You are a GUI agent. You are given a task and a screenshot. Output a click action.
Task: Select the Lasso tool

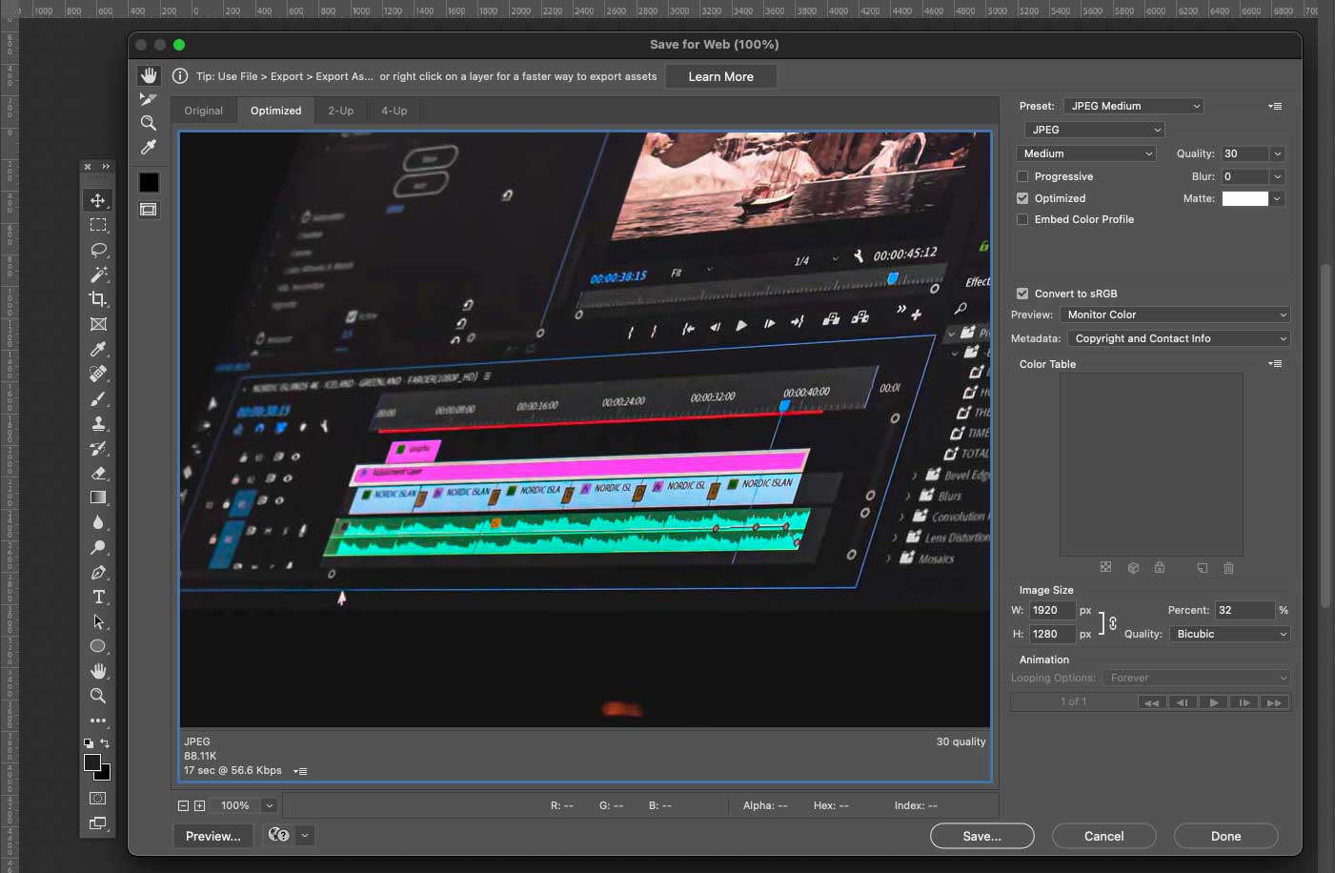tap(98, 250)
